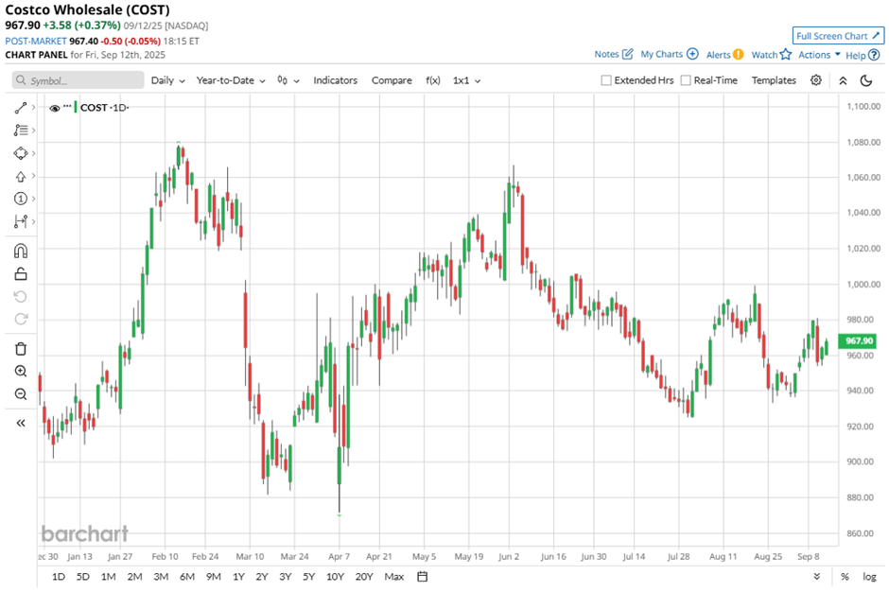This screenshot has width=889, height=592.
Task: Focus the Symbol search field
Action: 78,80
